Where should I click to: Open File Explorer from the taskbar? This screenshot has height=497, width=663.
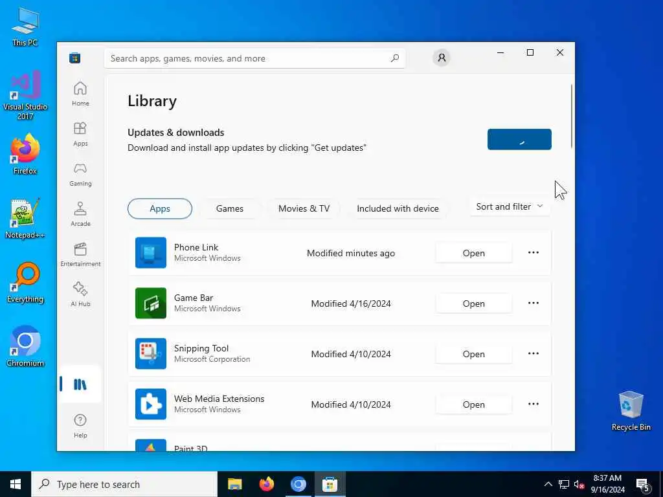click(x=234, y=484)
